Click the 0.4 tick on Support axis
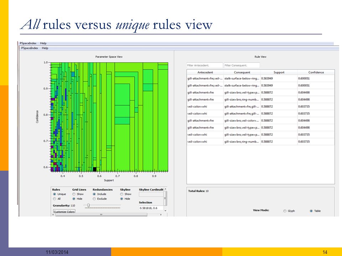 coord(63,176)
